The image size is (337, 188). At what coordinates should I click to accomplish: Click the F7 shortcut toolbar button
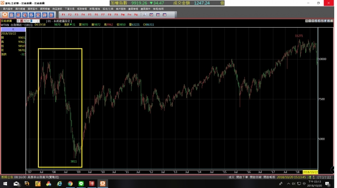point(103,15)
